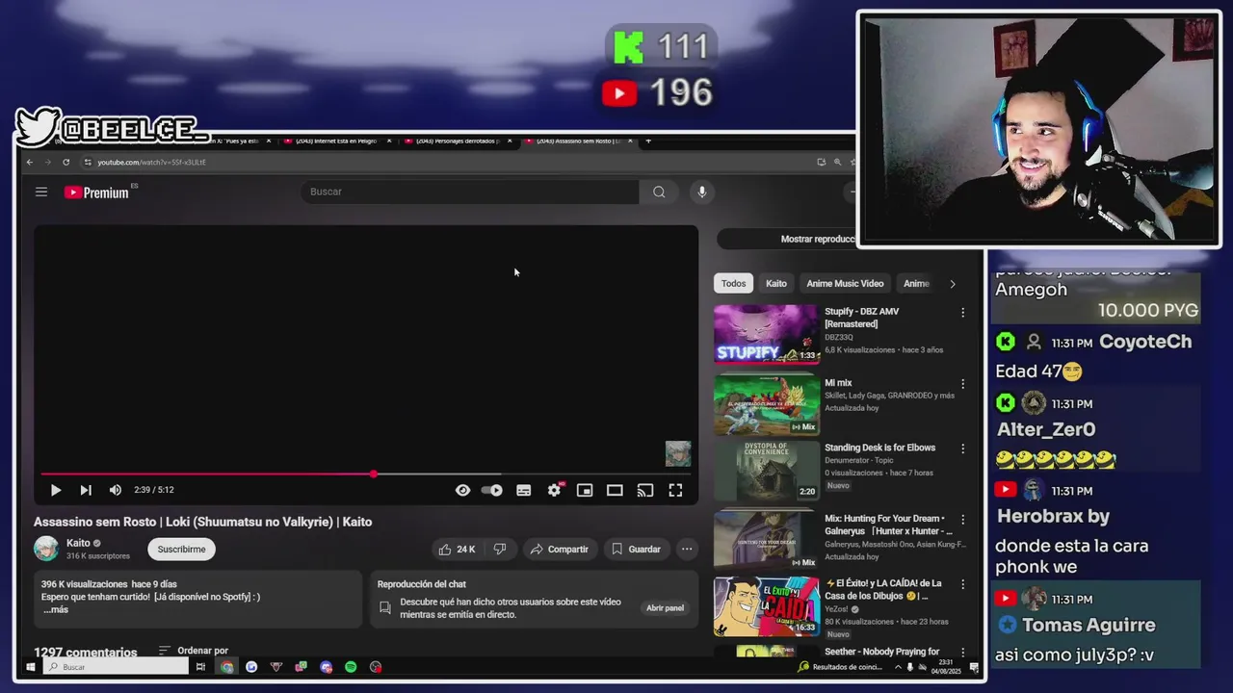Toggle the autoplay switch in the player

(x=492, y=490)
